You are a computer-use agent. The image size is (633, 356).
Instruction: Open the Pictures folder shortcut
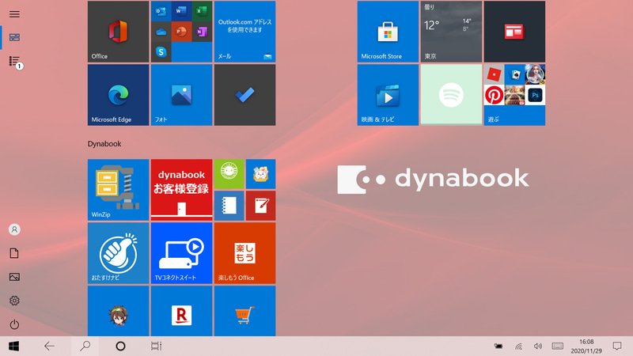(14, 277)
